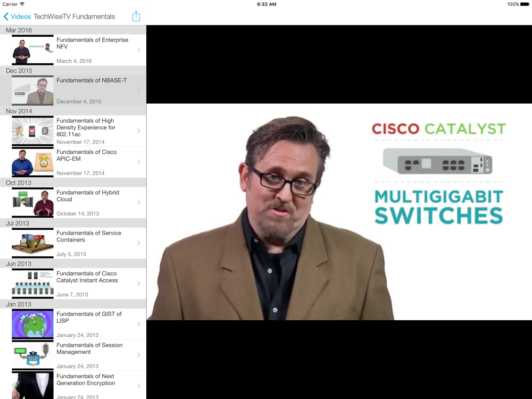This screenshot has width=532, height=399.
Task: Tap the 'October 14, 2013' date
Action: 78,213
